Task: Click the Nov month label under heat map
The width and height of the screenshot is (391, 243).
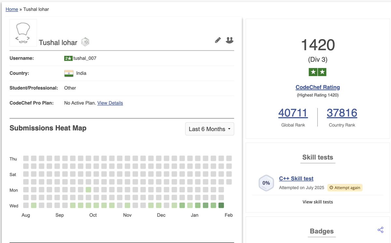Action: click(x=127, y=215)
